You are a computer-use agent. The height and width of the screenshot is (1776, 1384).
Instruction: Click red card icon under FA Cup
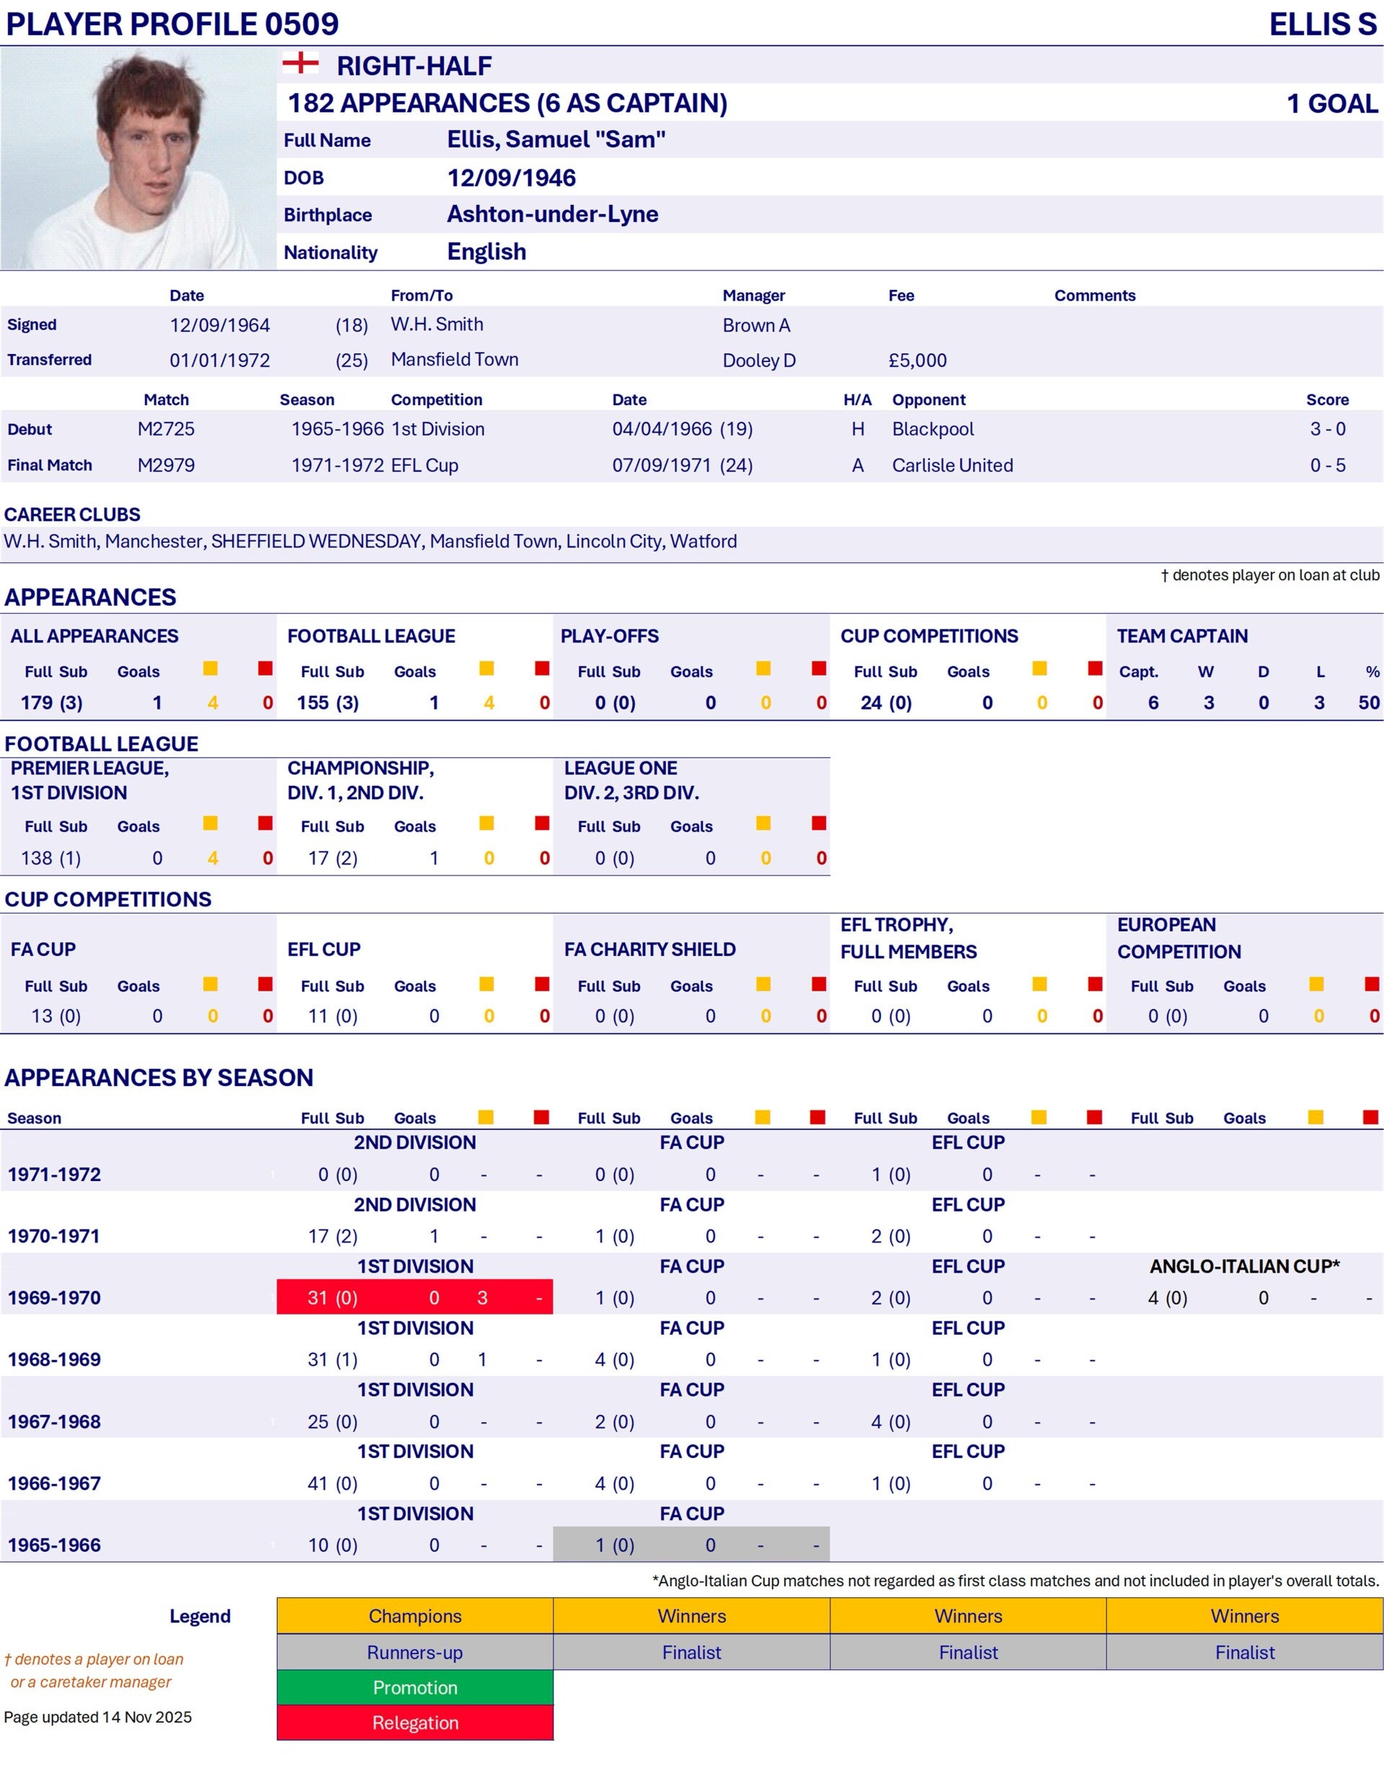coord(265,984)
